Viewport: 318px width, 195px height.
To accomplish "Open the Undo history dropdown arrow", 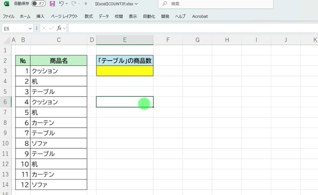I will [x=67, y=3].
